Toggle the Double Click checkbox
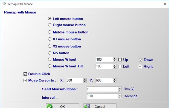The width and height of the screenshot is (169, 108). (25, 74)
